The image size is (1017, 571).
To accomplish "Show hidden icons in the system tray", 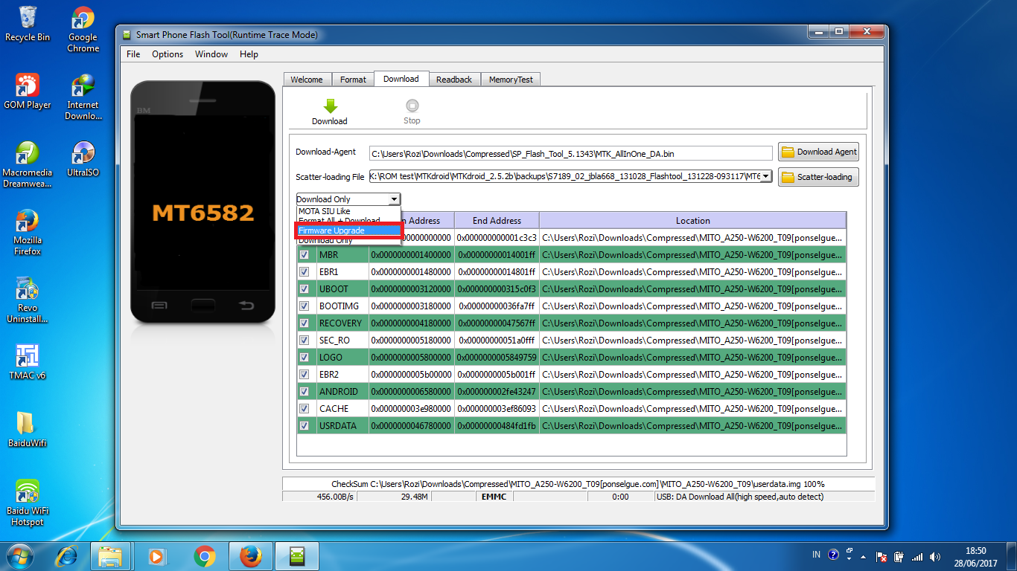I will [x=863, y=555].
